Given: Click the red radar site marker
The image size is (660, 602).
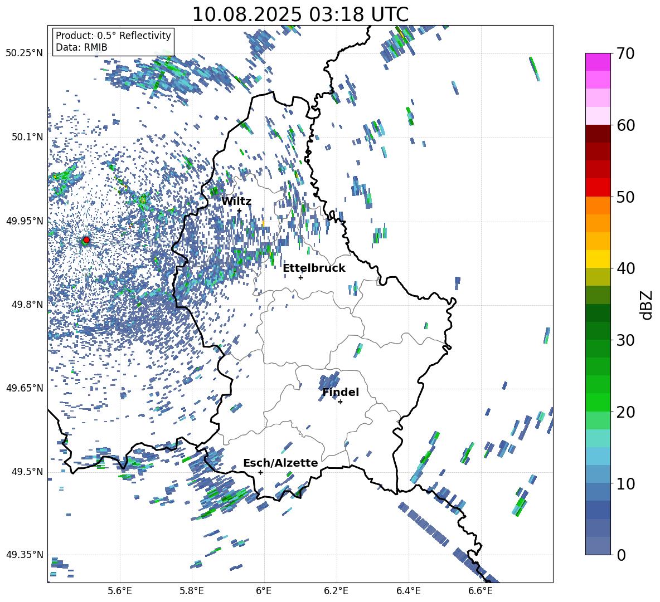Looking at the screenshot, I should [x=86, y=240].
